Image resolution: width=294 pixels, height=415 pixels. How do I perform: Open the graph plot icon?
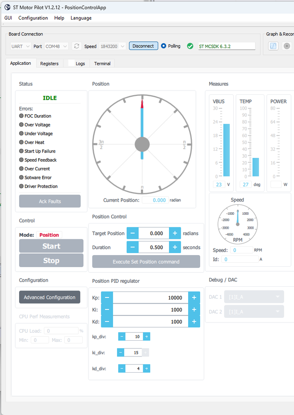pos(273,46)
